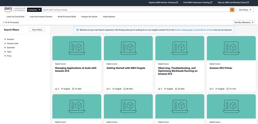Viewport: 258px width, 124px height.
Task: Click star icon on Observing, Troubleshooting card
Action: 159,89
